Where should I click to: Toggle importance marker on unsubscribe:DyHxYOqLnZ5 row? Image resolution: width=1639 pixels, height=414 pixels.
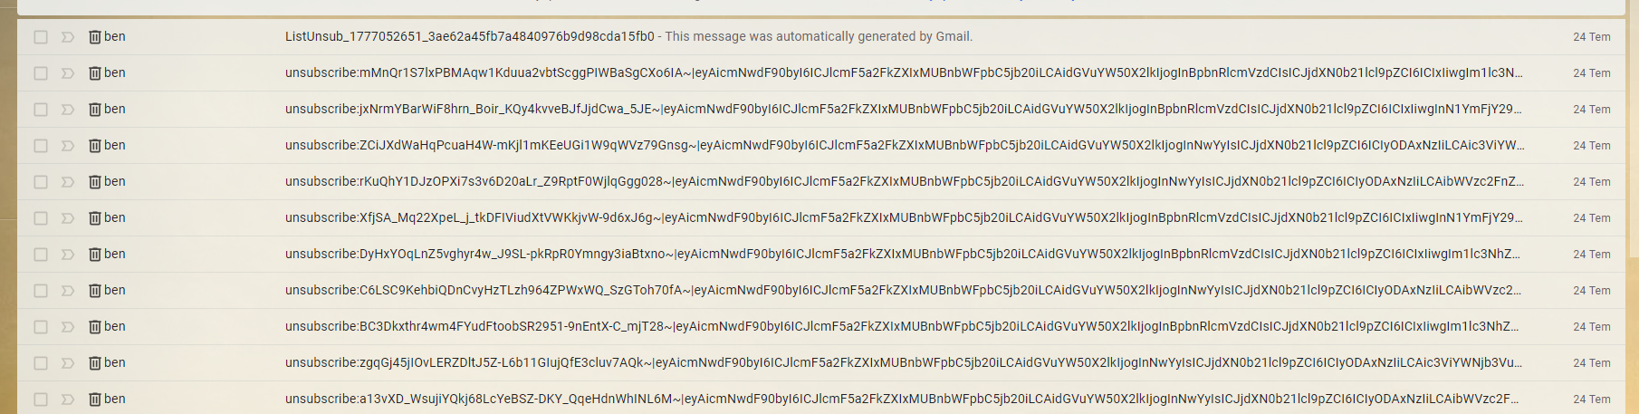point(67,255)
